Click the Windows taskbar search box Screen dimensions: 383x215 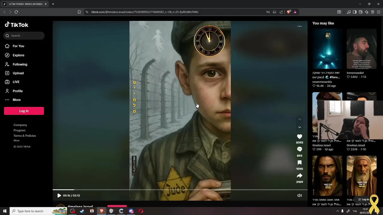pos(38,211)
